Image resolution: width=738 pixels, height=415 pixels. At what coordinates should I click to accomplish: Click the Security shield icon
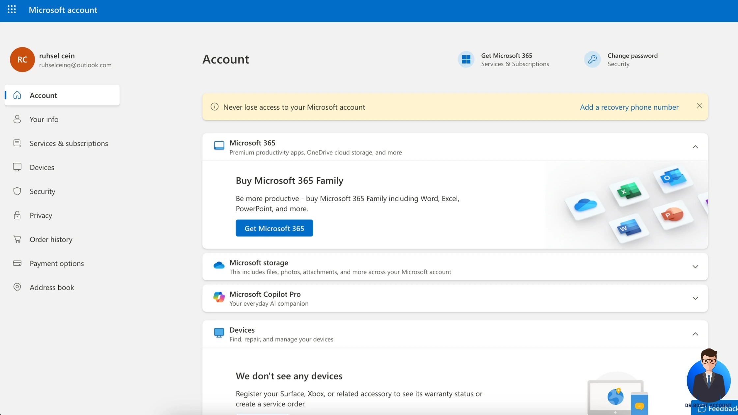(x=17, y=191)
